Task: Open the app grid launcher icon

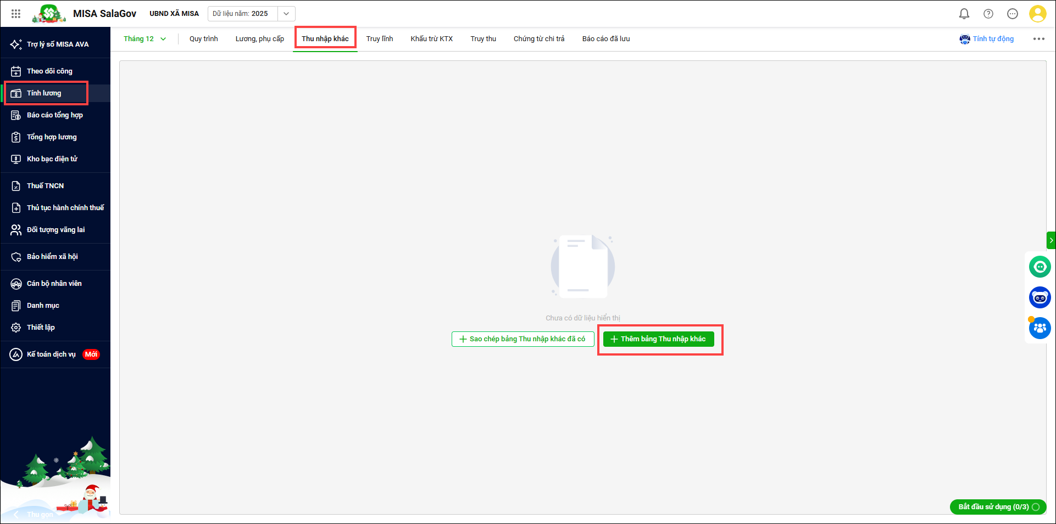Action: coord(16,14)
